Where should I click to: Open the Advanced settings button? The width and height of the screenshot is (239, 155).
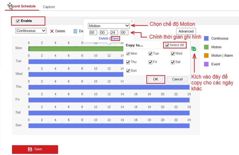(x=186, y=31)
